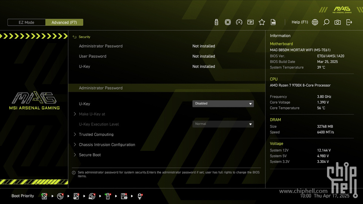Click DRAM Speed value 6400 MT/s
The image size is (363, 204).
(x=326, y=132)
